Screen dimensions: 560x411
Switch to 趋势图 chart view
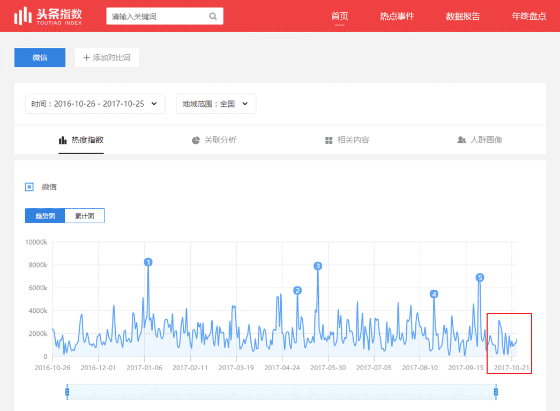tap(45, 216)
